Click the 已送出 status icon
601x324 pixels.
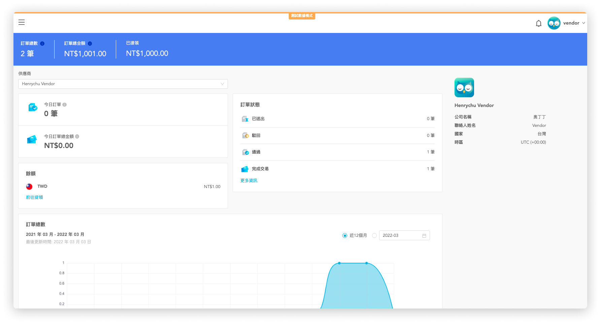tap(245, 119)
